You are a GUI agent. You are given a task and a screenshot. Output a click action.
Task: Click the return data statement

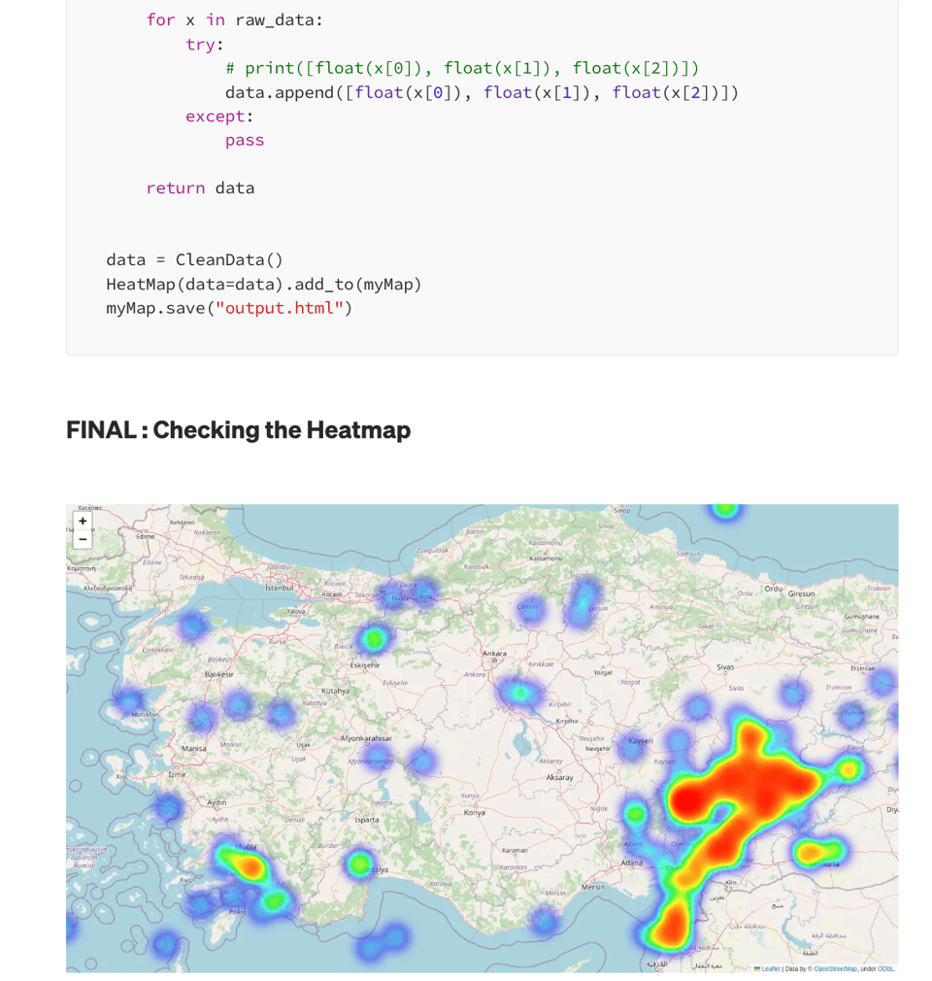tap(200, 187)
